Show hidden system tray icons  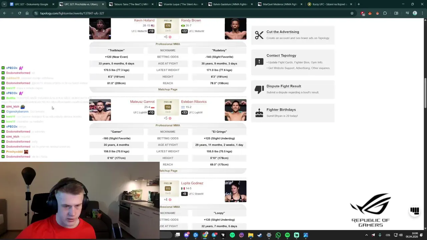pos(366,235)
